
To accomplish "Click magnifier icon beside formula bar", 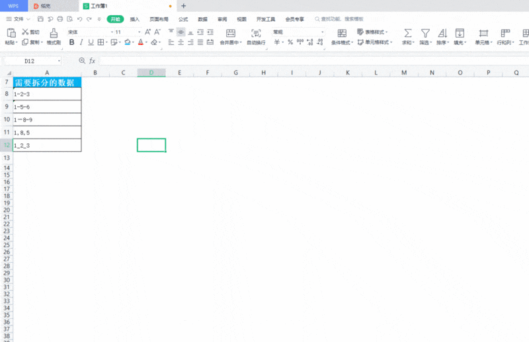I will tap(81, 61).
